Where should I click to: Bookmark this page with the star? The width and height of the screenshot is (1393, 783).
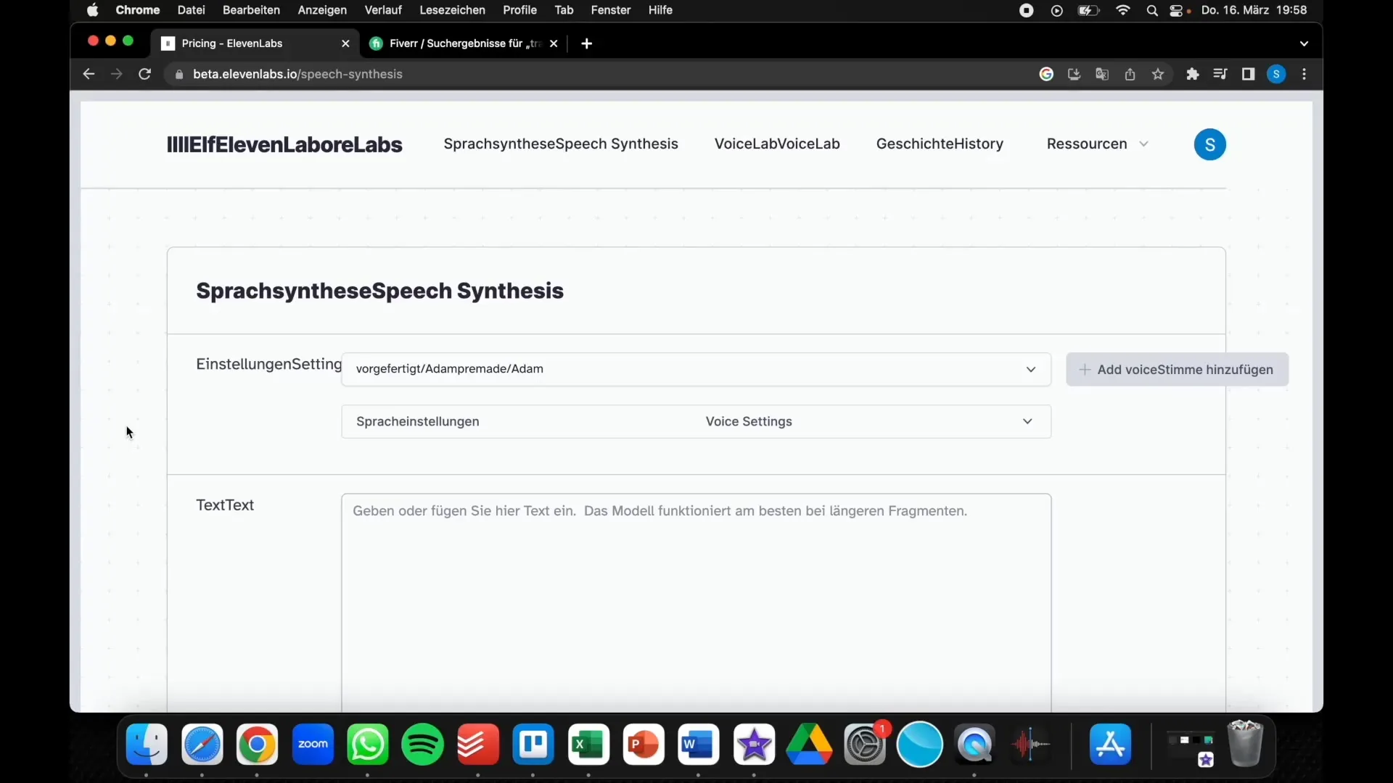point(1158,74)
